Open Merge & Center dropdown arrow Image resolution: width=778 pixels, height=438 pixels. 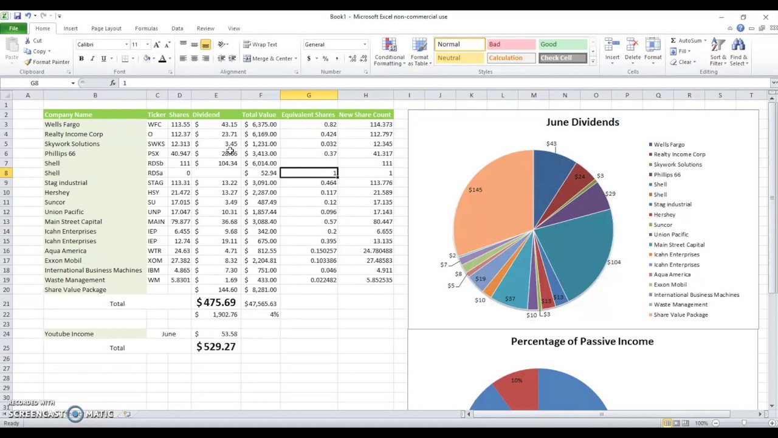click(x=295, y=58)
